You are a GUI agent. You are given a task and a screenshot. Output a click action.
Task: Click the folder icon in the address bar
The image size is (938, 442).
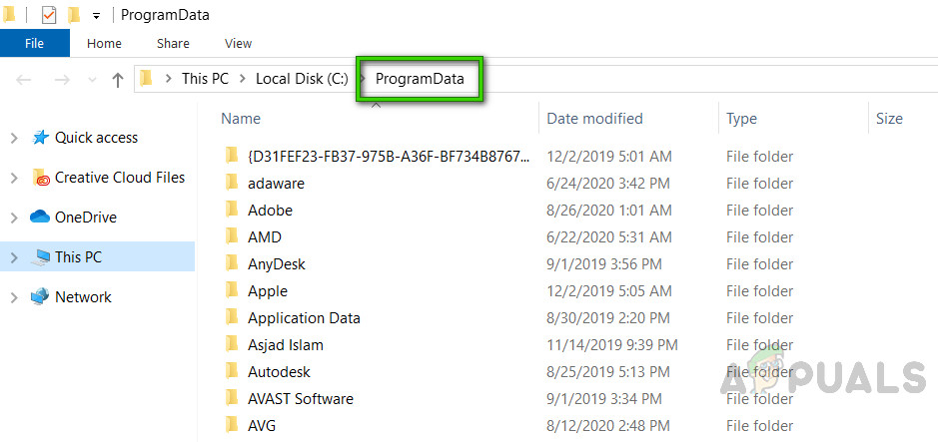(146, 79)
